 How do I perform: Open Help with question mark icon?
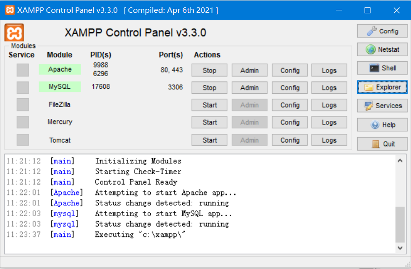(382, 125)
